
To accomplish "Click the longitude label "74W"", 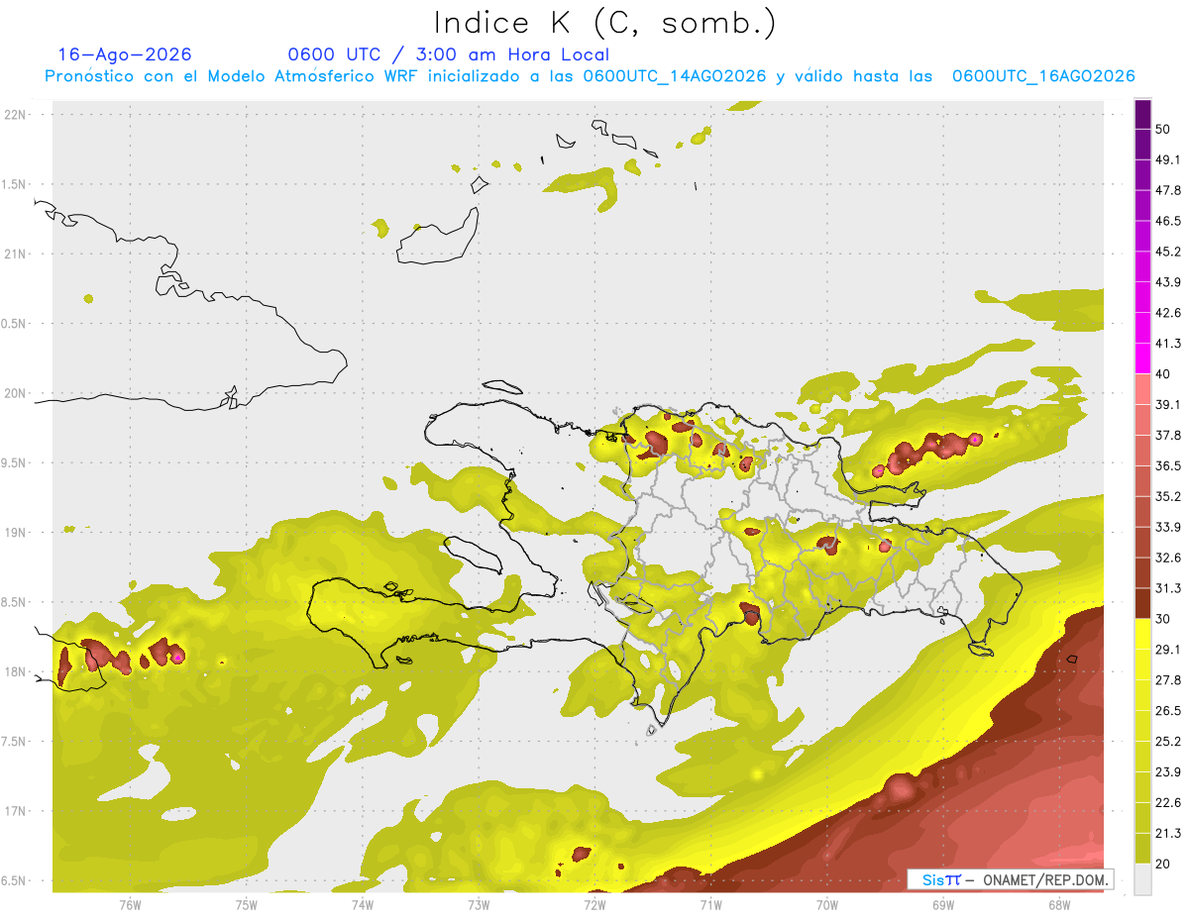I will point(362,903).
